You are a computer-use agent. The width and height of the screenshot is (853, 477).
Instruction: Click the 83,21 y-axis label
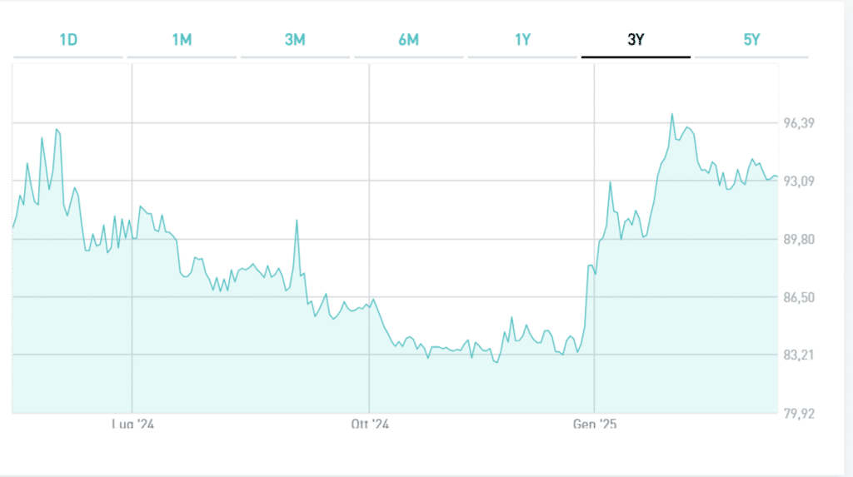tap(798, 355)
